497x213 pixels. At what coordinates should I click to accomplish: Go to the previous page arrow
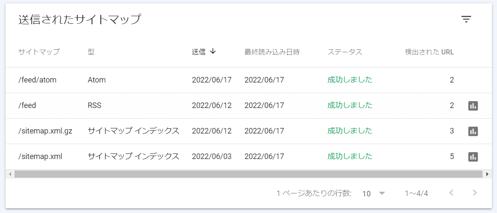point(451,193)
